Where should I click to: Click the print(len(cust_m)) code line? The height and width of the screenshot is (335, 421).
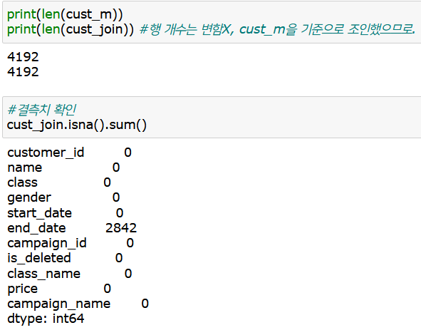click(x=65, y=14)
